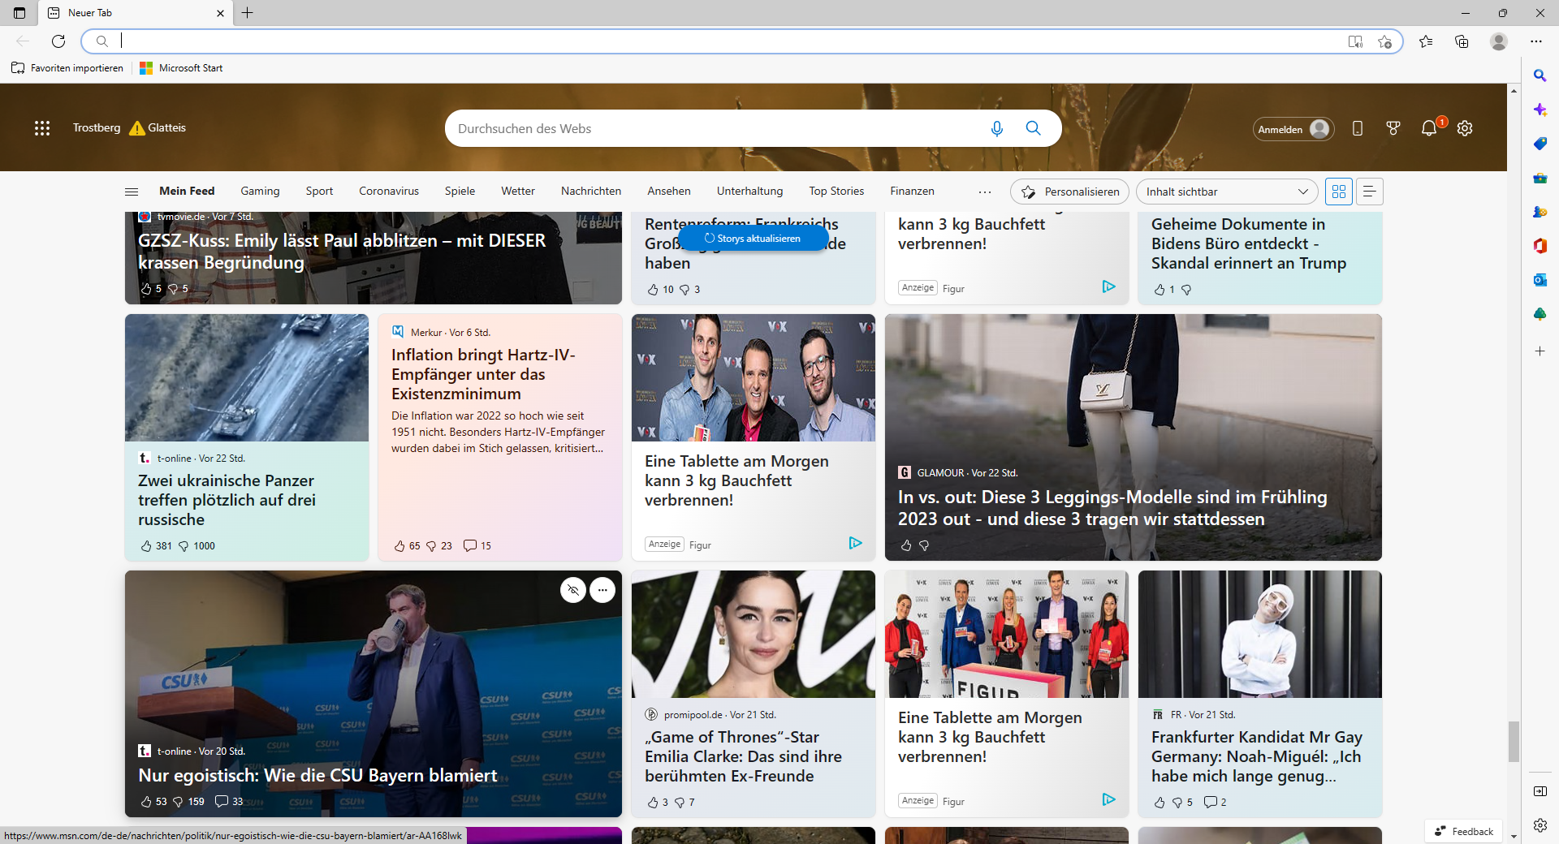Click the Durchsuchen des Webs search field

click(x=715, y=128)
